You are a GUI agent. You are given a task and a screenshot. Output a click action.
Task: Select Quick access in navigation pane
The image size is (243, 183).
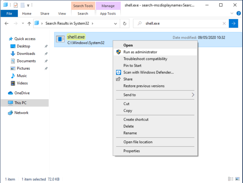25,39
